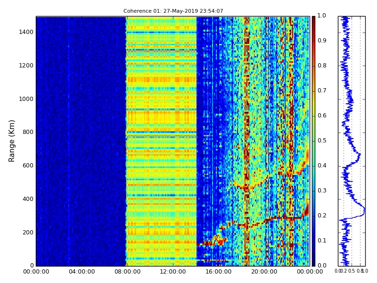Click the time axis label '16:00:00'
Screen dimensions: 377x283
[219, 272]
